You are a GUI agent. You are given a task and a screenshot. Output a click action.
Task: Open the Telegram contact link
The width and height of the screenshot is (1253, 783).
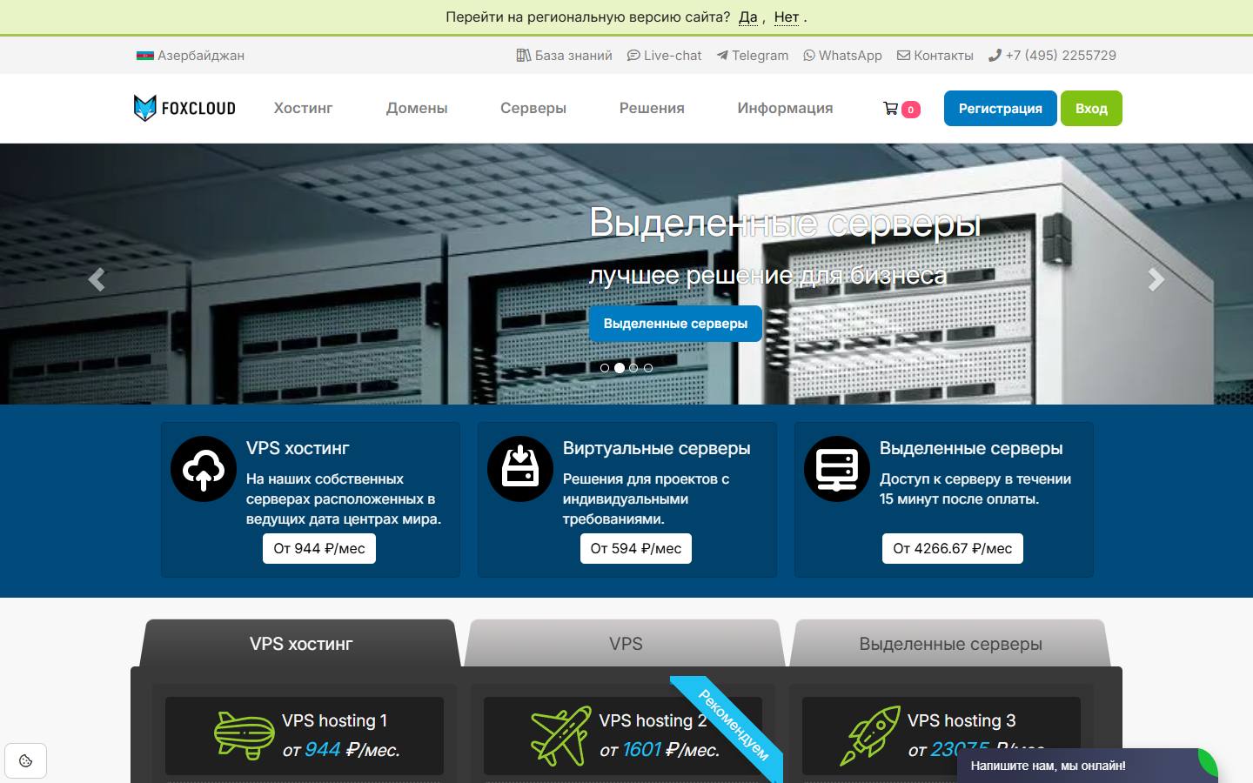tap(753, 56)
